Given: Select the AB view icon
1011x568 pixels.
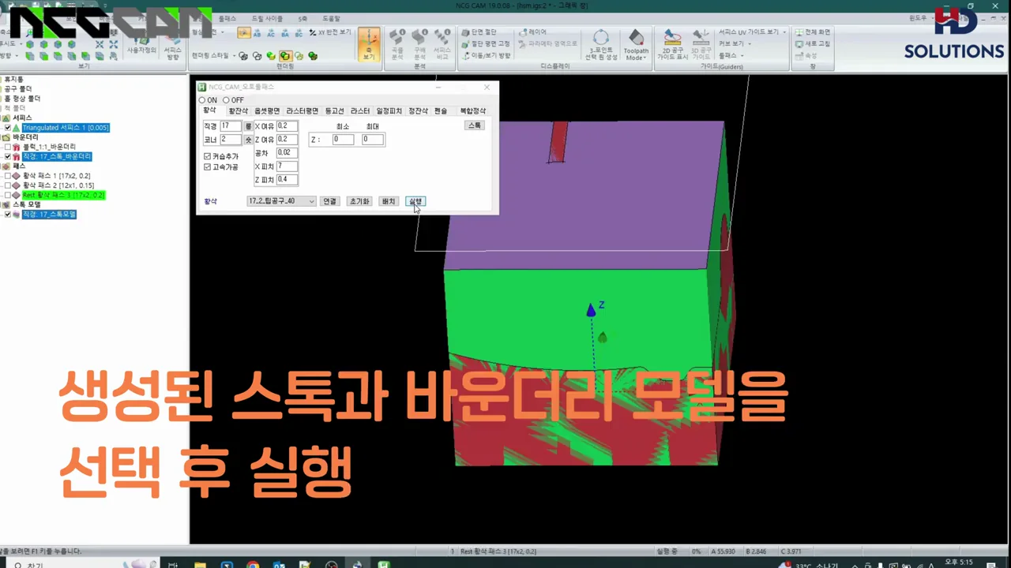Looking at the screenshot, I should (x=257, y=33).
